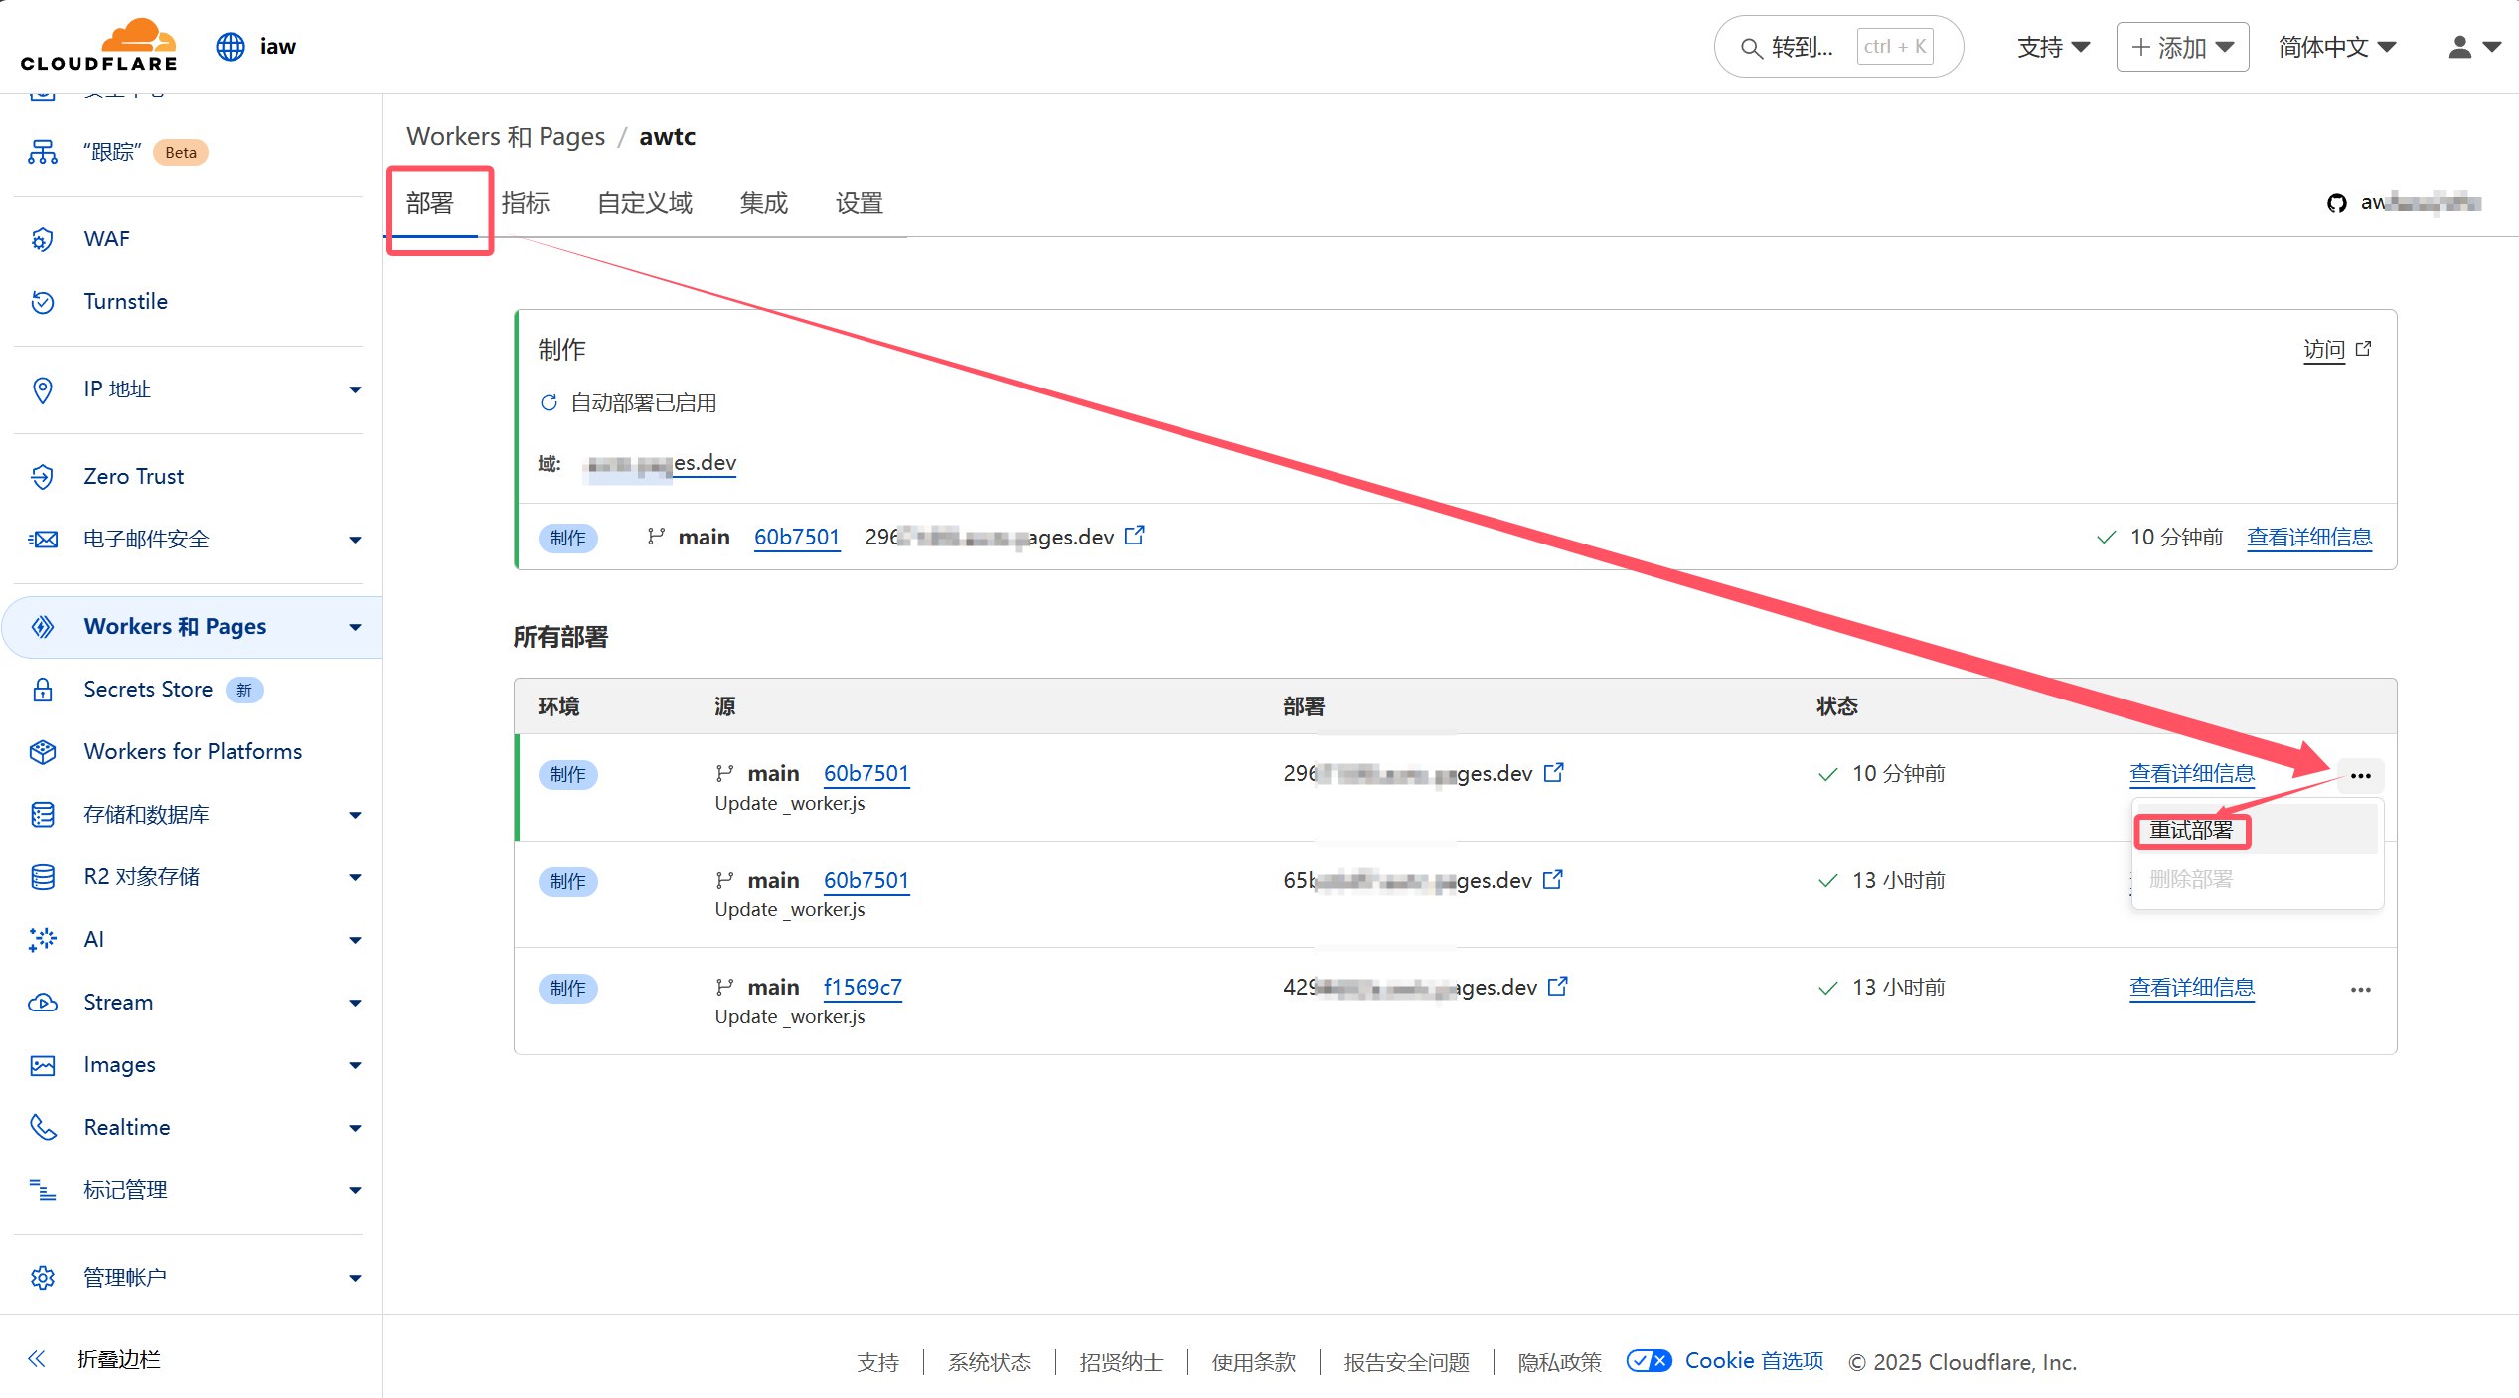Expand the Stream sidebar section
The image size is (2519, 1398).
pos(355,1003)
